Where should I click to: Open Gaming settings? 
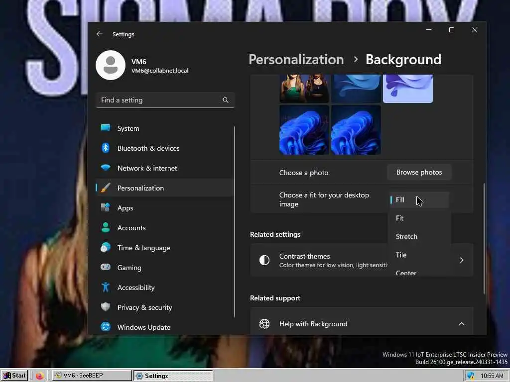click(x=165, y=267)
